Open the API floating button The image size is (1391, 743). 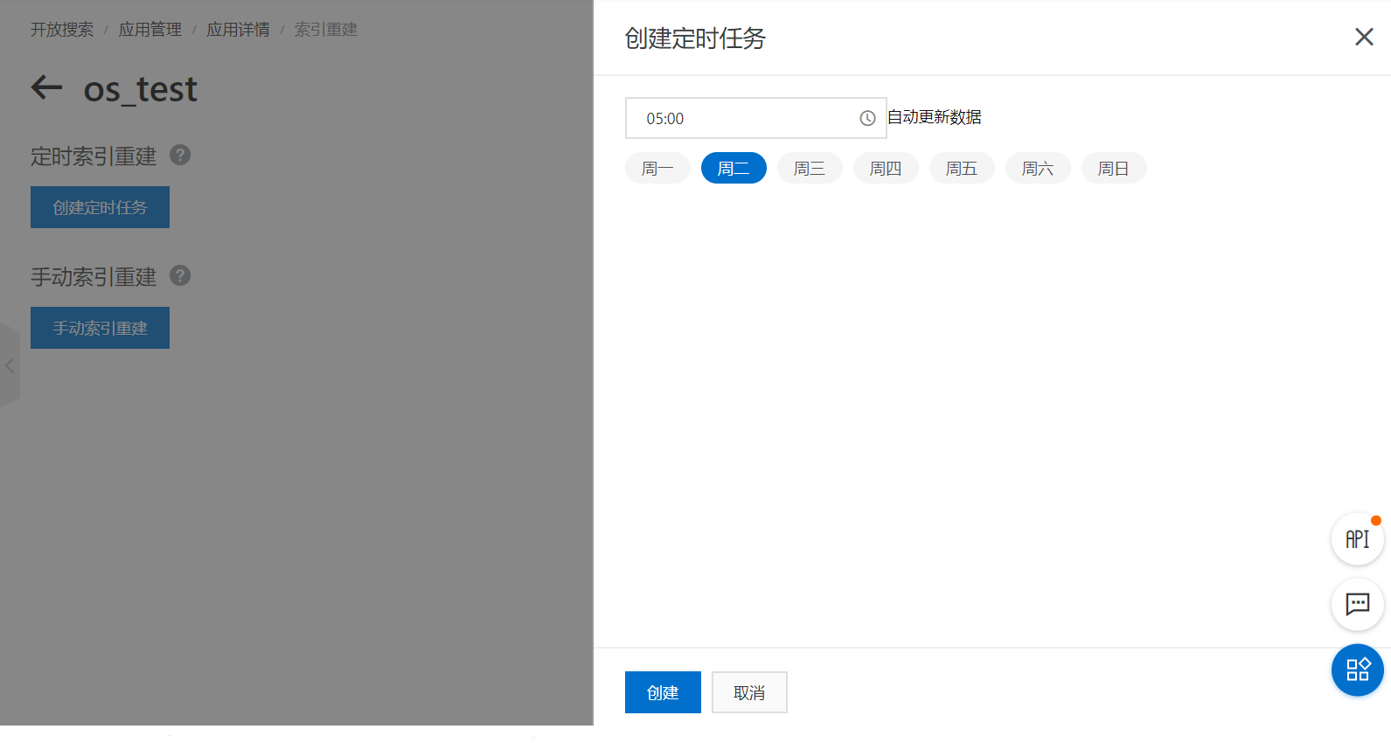click(x=1358, y=539)
